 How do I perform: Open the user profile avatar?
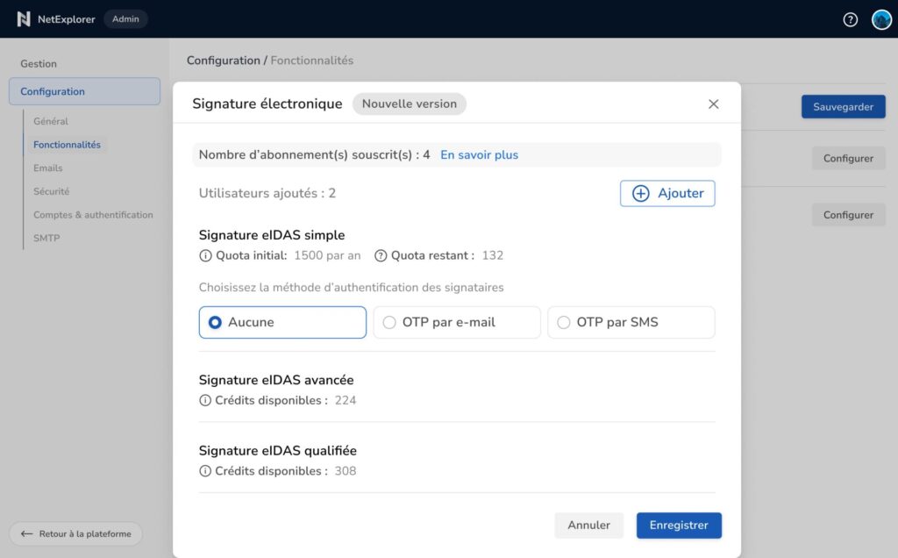[x=881, y=19]
